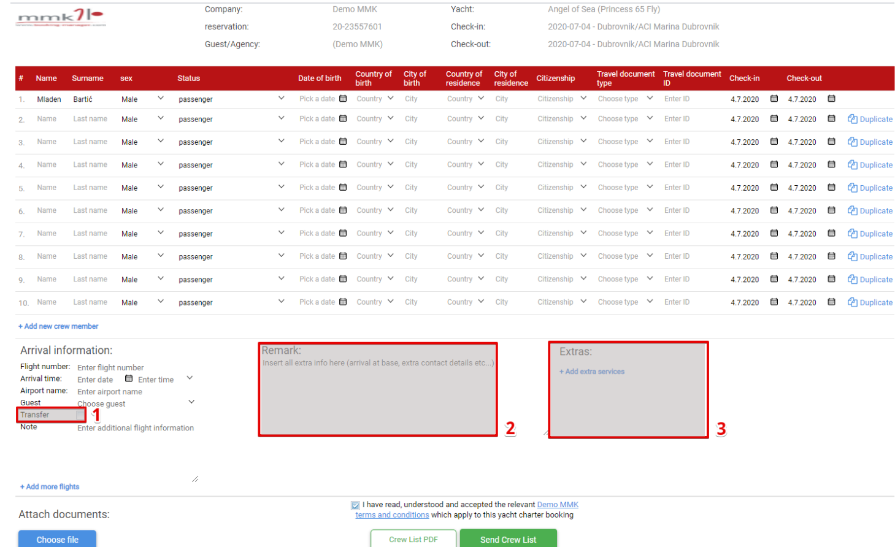Expand Country of birth dropdown in row 3

click(390, 141)
